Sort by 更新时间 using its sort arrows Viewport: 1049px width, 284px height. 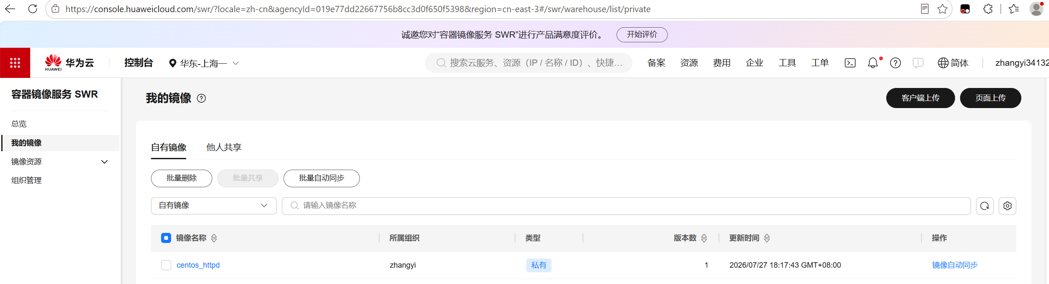(767, 238)
